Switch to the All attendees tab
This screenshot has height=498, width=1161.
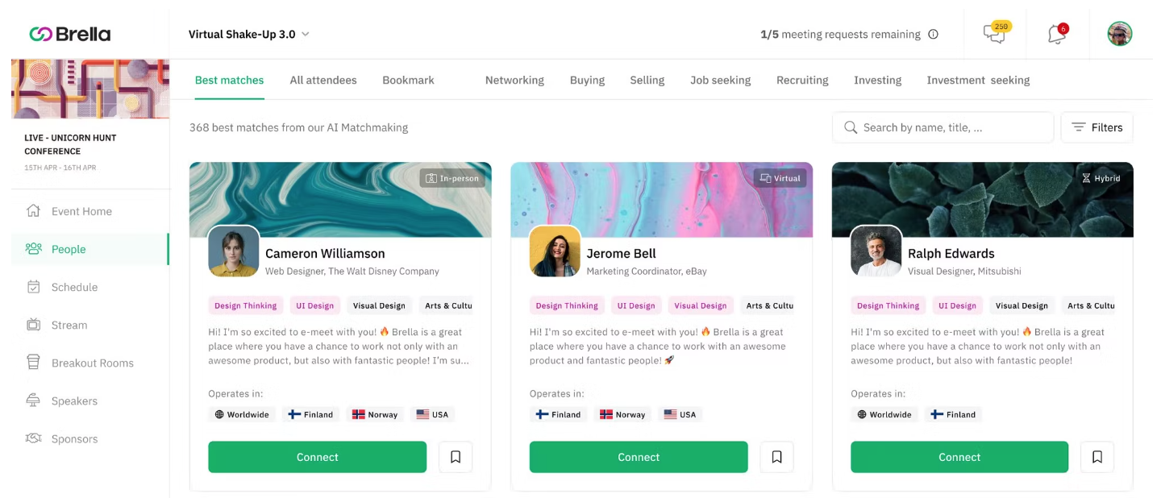[x=323, y=80]
